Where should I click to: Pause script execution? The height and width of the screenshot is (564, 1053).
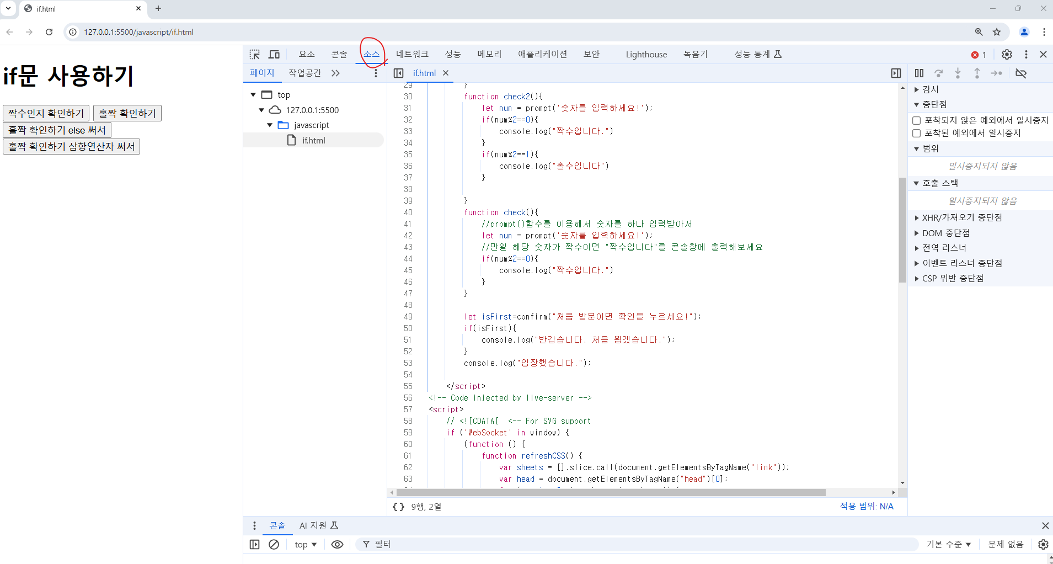[x=919, y=73]
